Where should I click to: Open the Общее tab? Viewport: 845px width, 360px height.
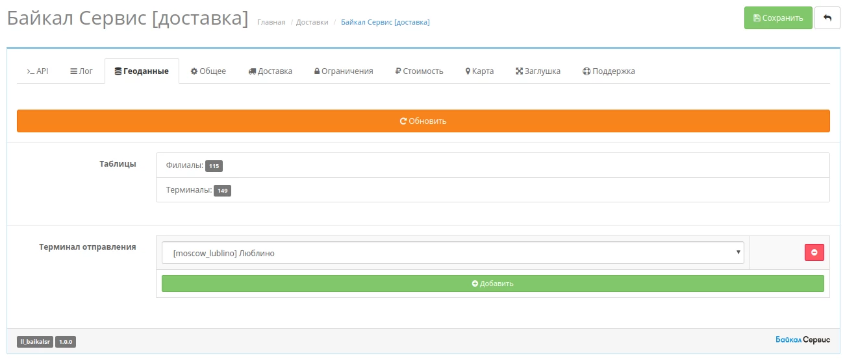click(x=208, y=71)
